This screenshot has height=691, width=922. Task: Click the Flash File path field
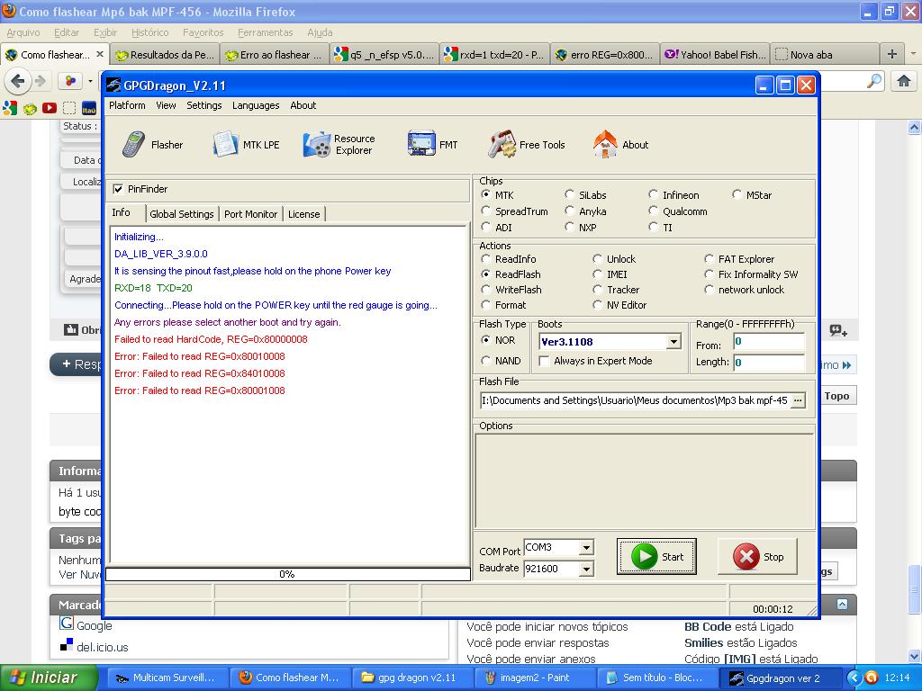coord(635,400)
